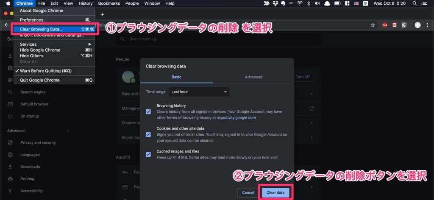Click the U.S. flag input source icon
This screenshot has width=434, height=200.
click(x=356, y=3)
